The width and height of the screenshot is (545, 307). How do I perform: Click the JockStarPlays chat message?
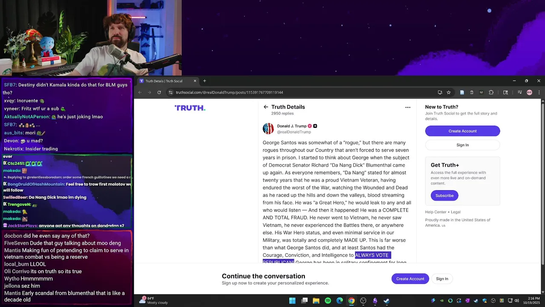point(64,226)
